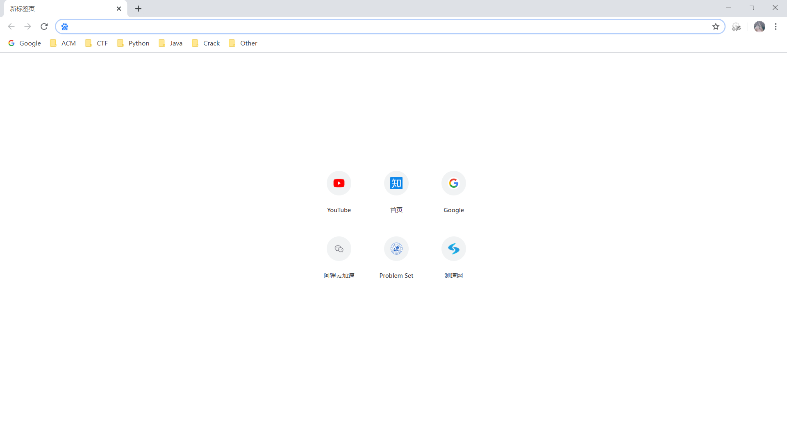Open the JS extension icon in toolbar
The image size is (787, 422).
tap(737, 27)
